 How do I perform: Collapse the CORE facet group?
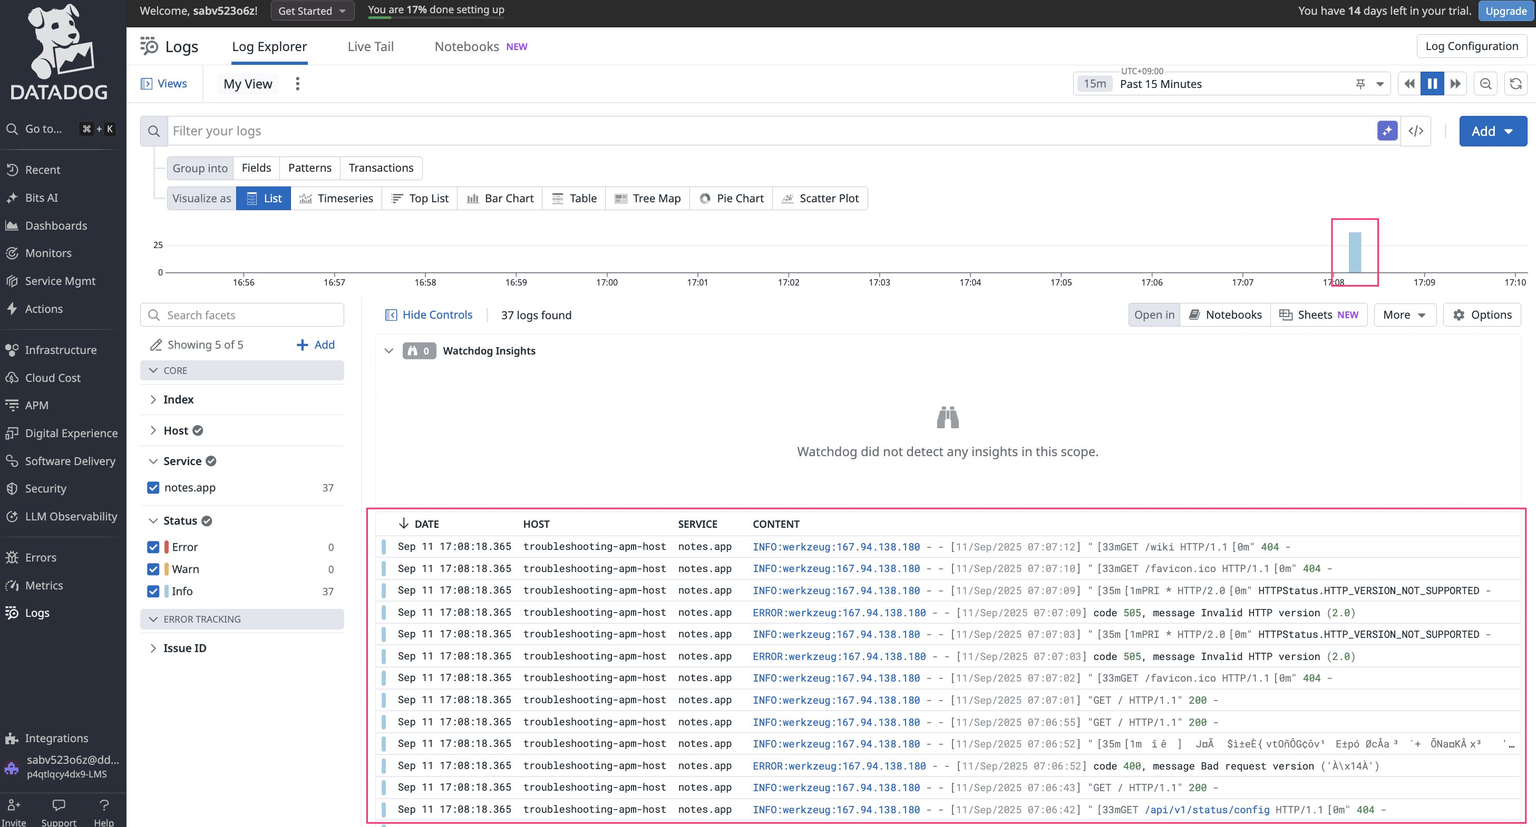pyautogui.click(x=242, y=370)
